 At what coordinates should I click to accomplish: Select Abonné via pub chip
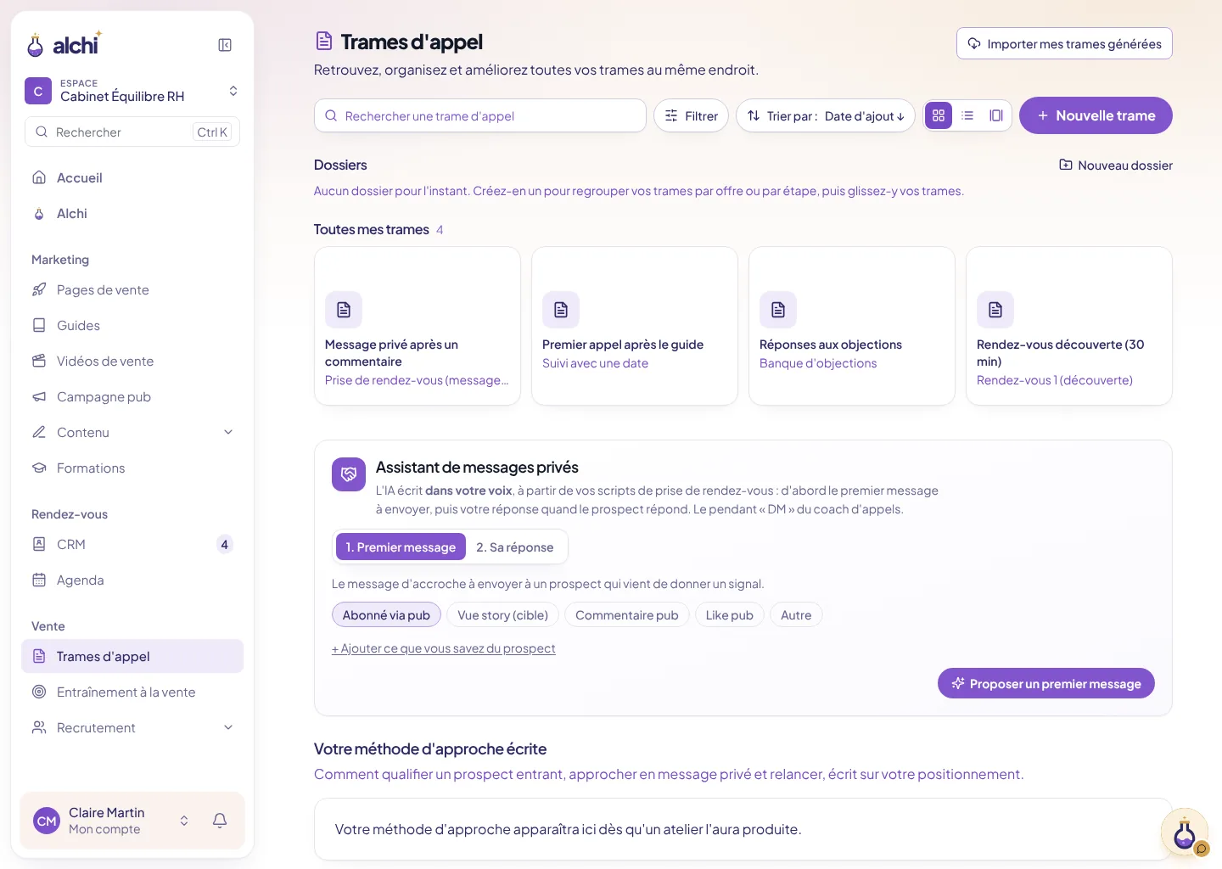[x=386, y=614]
